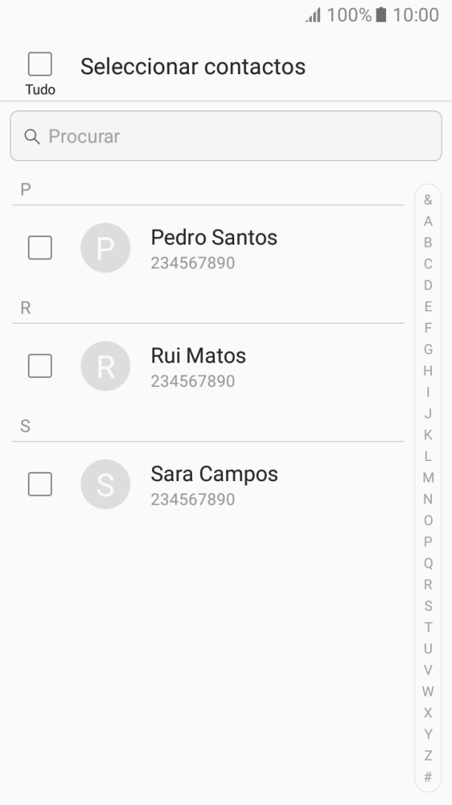Check the checkbox next to Rui Matos
The height and width of the screenshot is (805, 452).
point(39,365)
